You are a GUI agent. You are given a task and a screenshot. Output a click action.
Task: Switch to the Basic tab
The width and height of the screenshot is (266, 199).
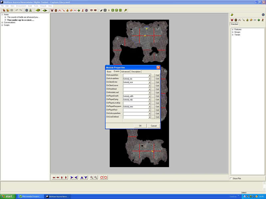click(x=109, y=72)
